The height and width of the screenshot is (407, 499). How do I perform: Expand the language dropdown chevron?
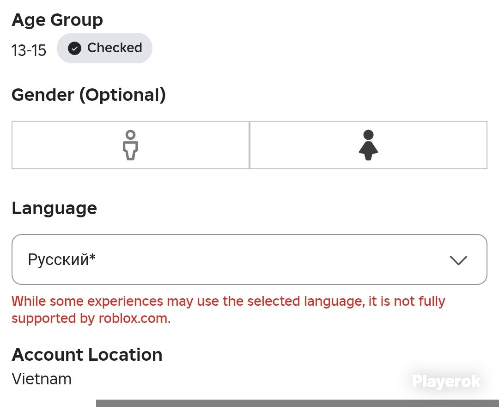pyautogui.click(x=458, y=260)
